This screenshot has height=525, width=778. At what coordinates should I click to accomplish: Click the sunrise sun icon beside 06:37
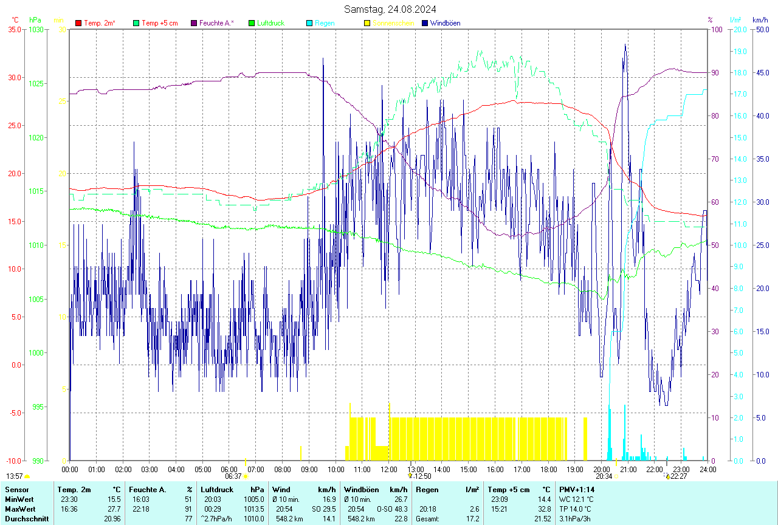click(246, 477)
